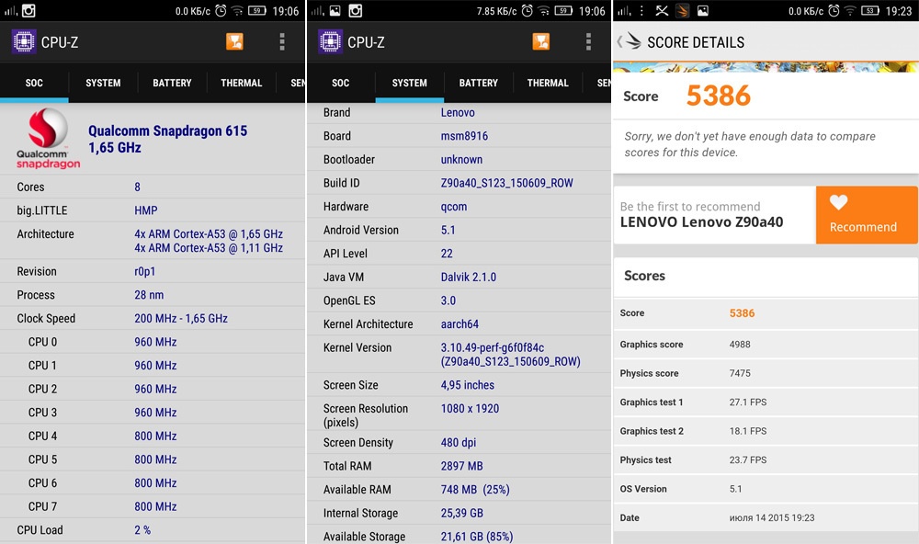The height and width of the screenshot is (544, 919).
Task: Tap large orange score '5386'
Action: click(718, 96)
